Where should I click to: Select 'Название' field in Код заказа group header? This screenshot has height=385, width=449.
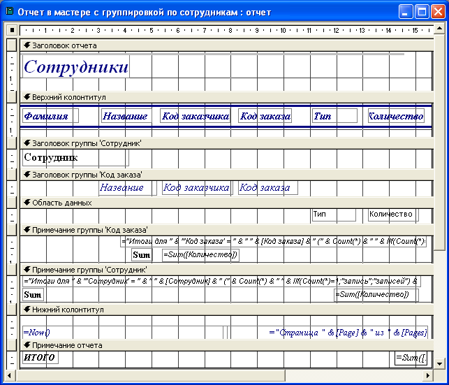tap(128, 188)
